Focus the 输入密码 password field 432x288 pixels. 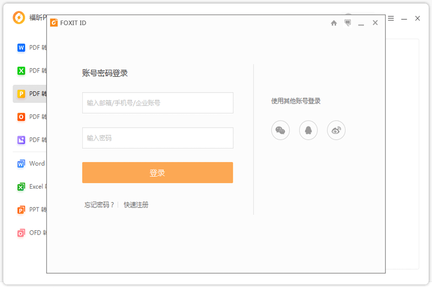[x=158, y=138]
